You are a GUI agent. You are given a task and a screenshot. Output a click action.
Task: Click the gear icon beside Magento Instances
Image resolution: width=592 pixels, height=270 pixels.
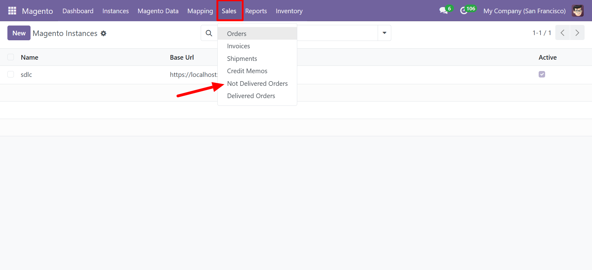click(x=104, y=33)
